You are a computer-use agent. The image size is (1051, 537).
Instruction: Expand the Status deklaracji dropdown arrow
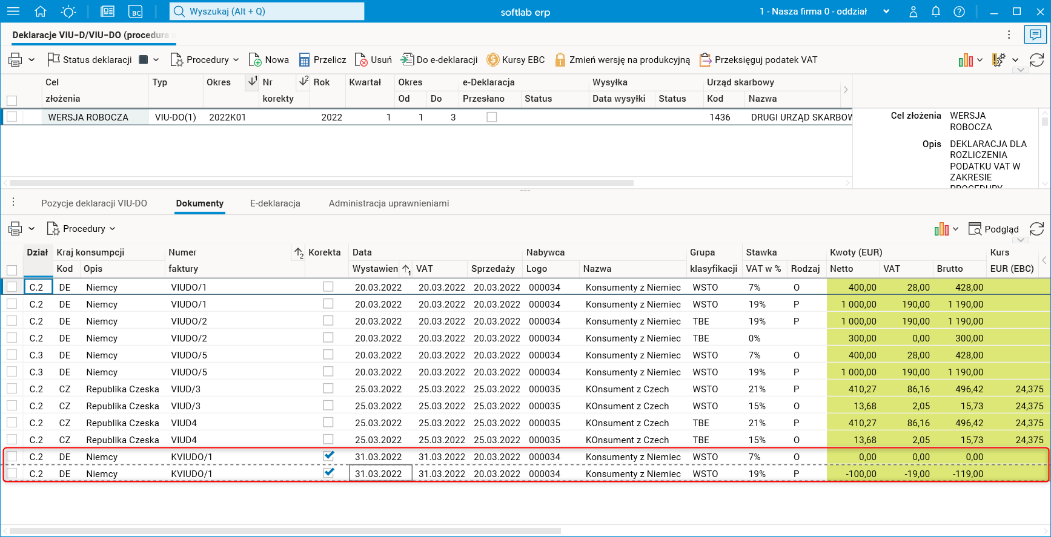(156, 60)
